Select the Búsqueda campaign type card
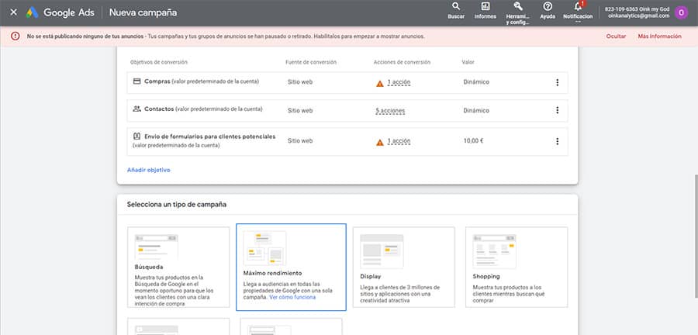The image size is (698, 335). [x=178, y=267]
